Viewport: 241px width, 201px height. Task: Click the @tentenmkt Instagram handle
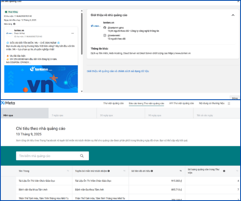[x=114, y=35]
